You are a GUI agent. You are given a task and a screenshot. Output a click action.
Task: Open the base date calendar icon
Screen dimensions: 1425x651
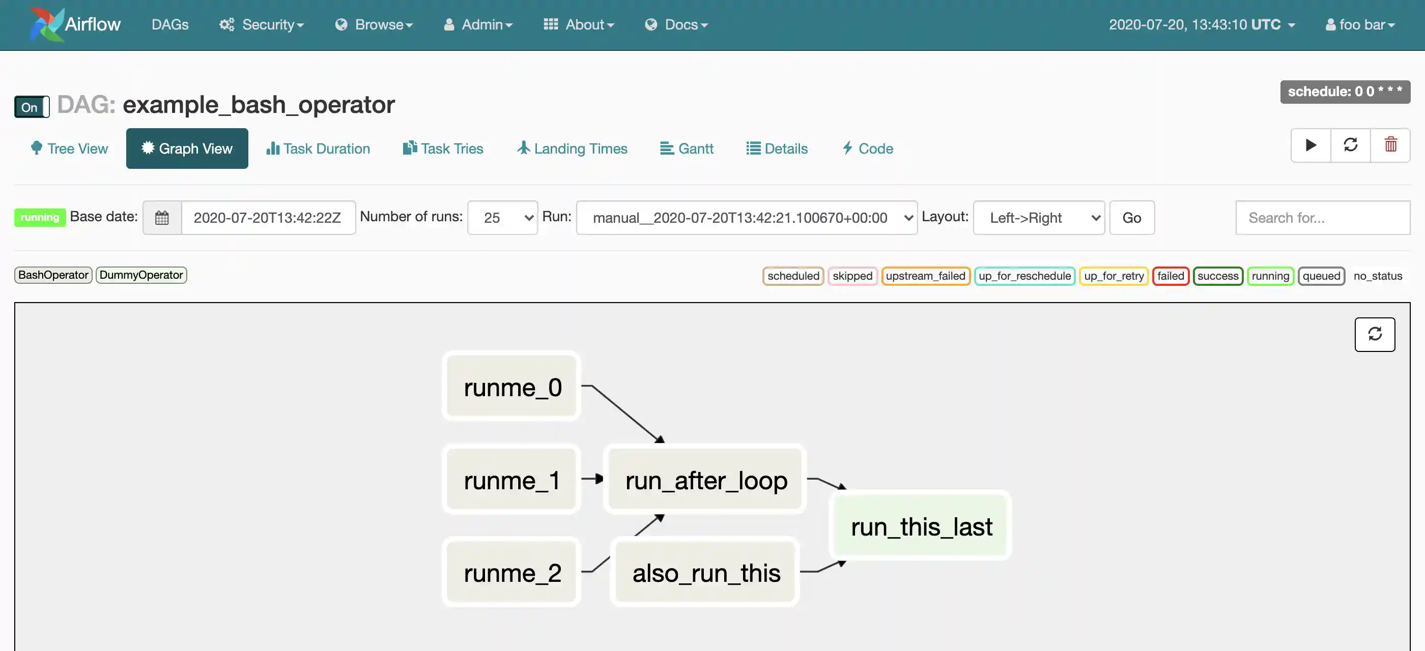(162, 218)
